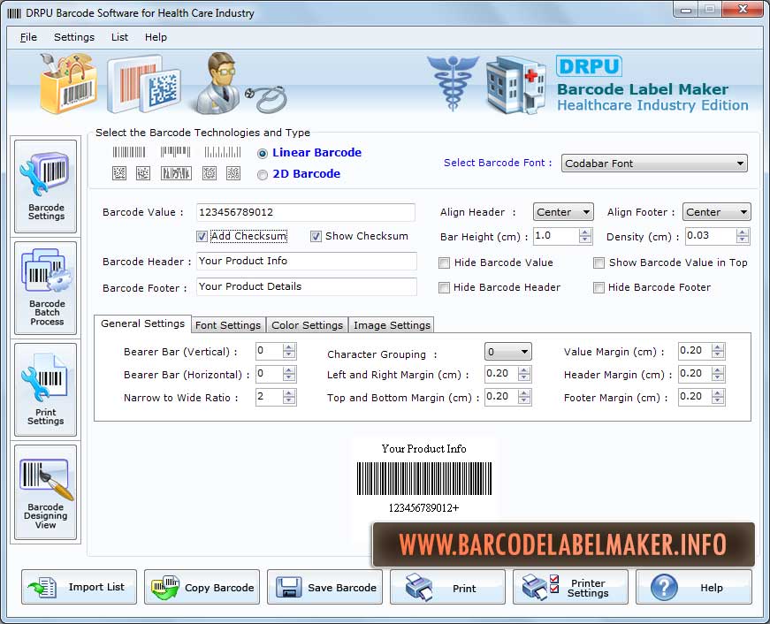Uncheck Show Checksum checkbox
The width and height of the screenshot is (770, 624).
(316, 237)
